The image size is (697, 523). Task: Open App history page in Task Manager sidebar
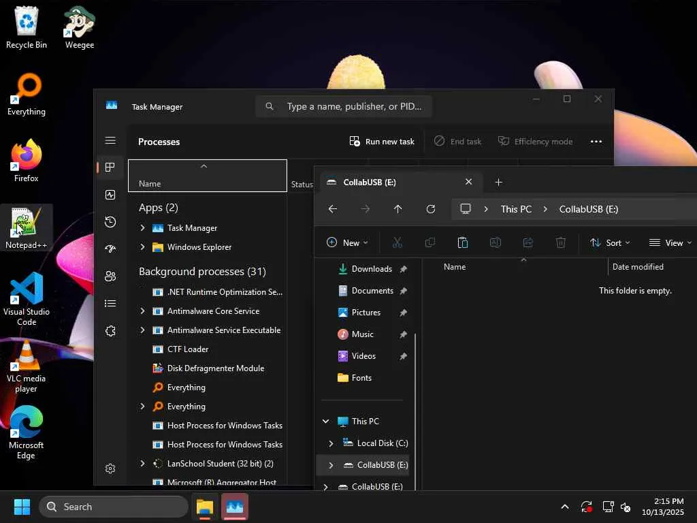click(110, 222)
